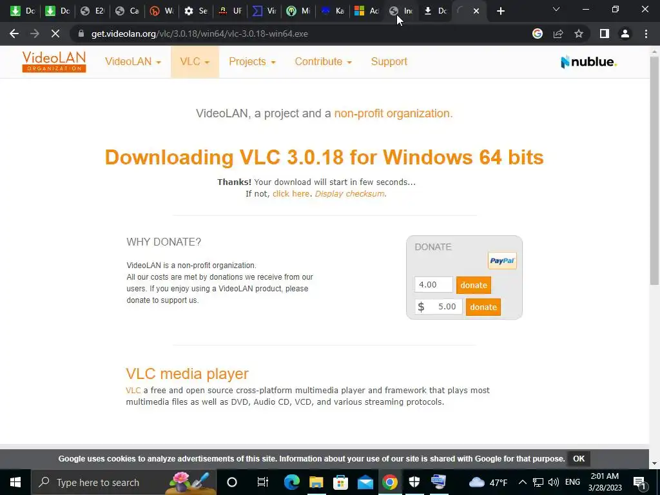Image resolution: width=660 pixels, height=495 pixels.
Task: Open Cortana circle on taskbar
Action: click(231, 482)
